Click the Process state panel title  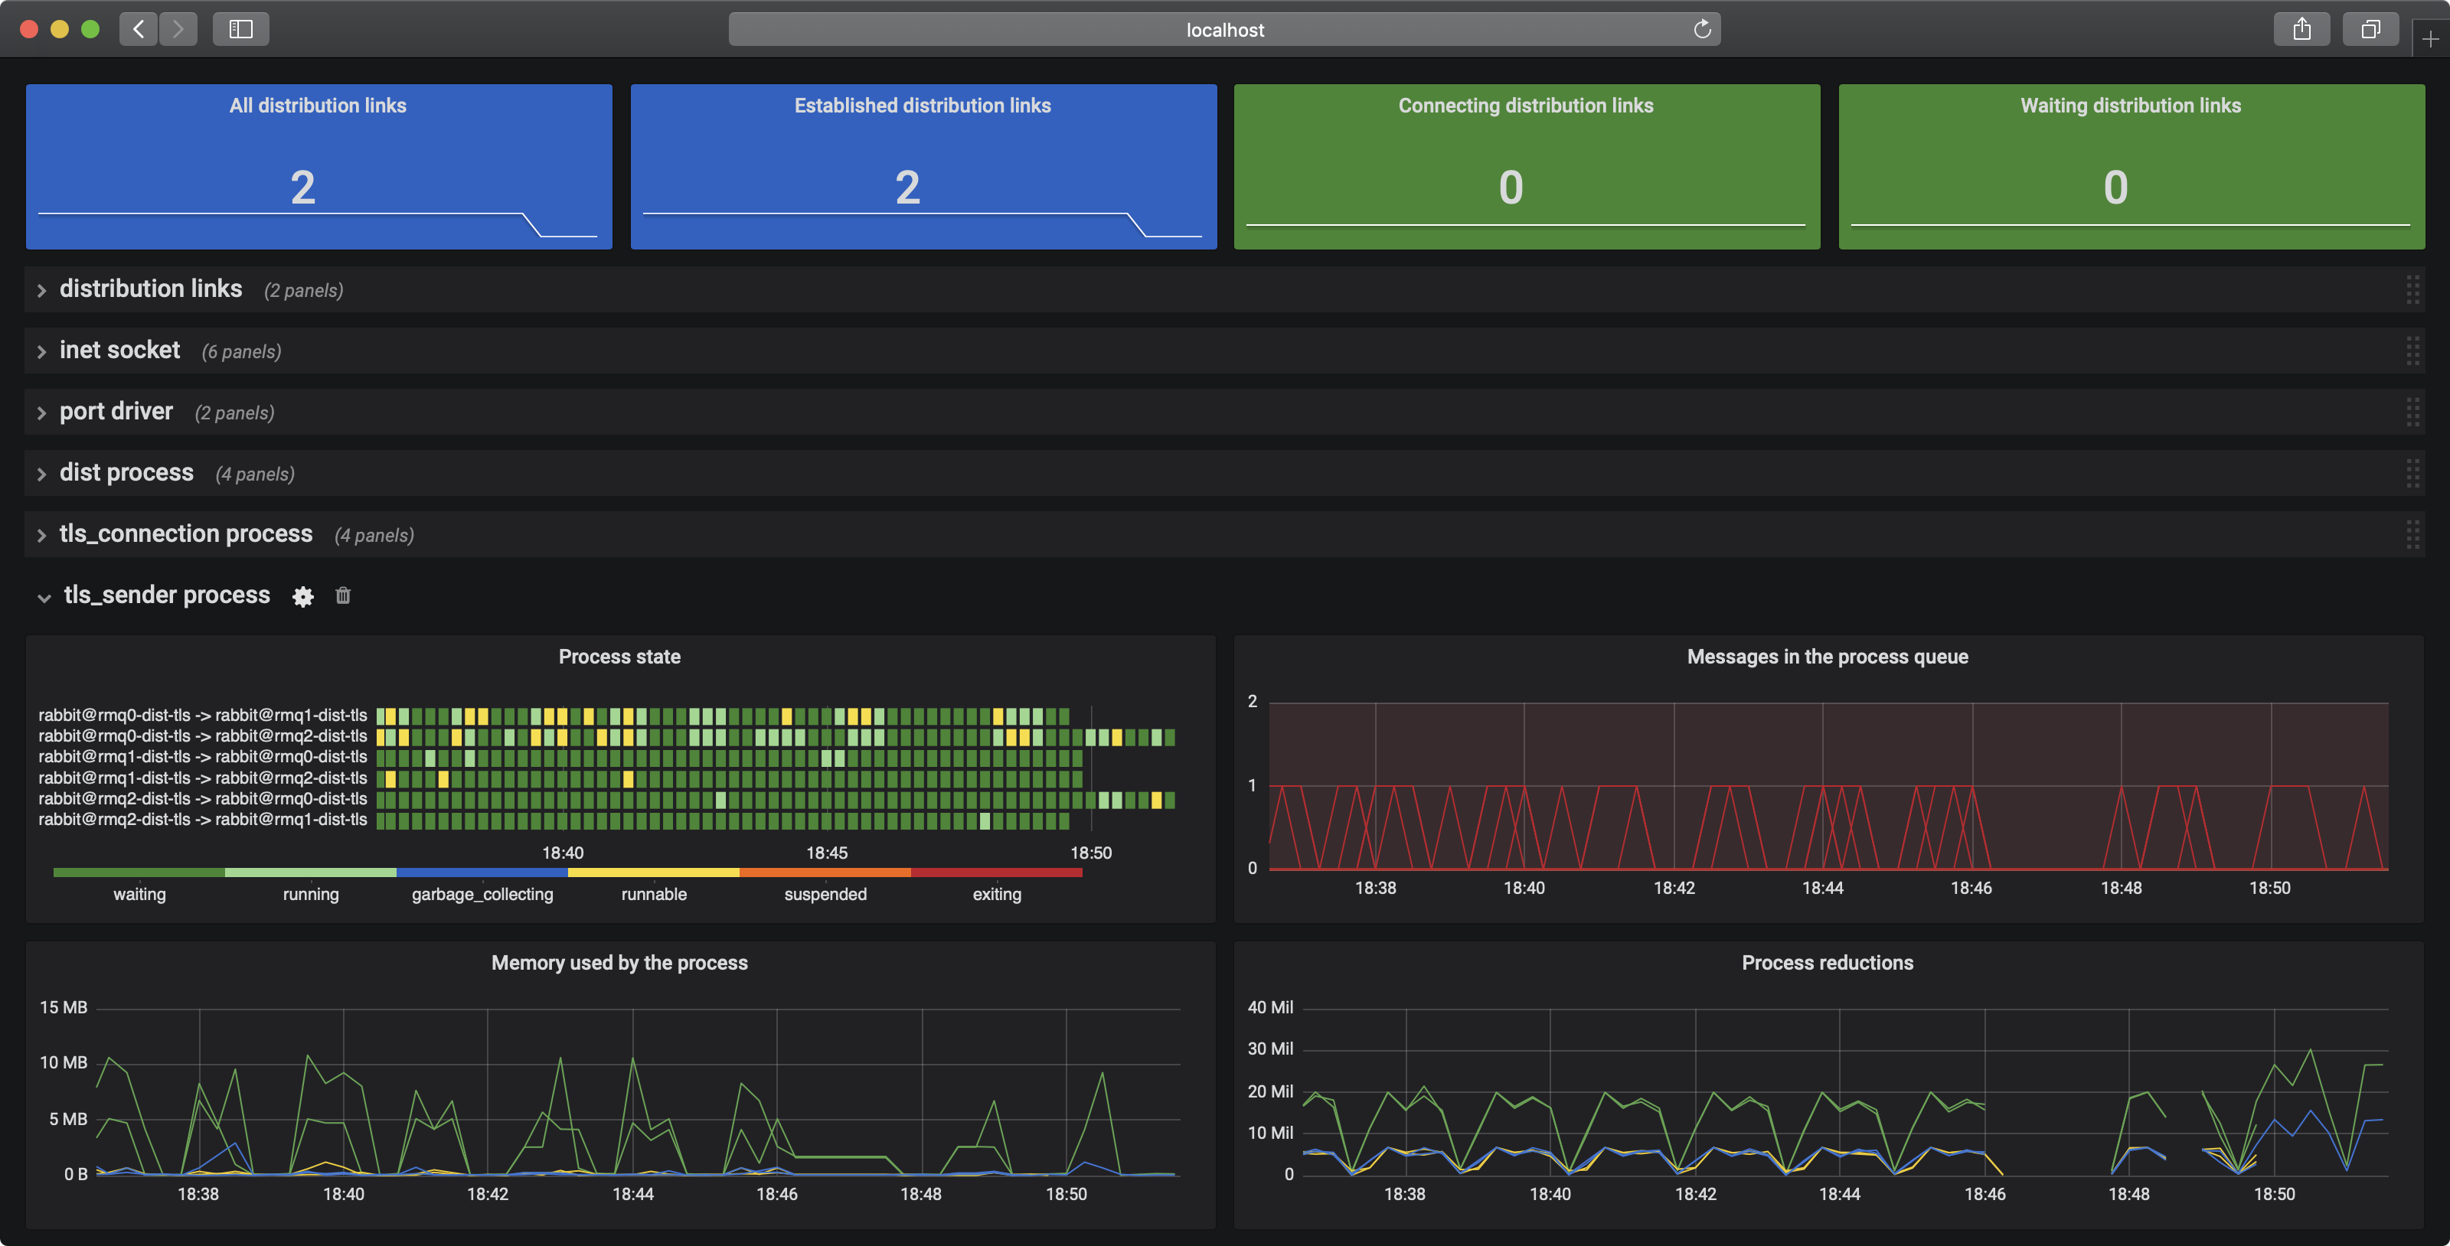pos(619,657)
